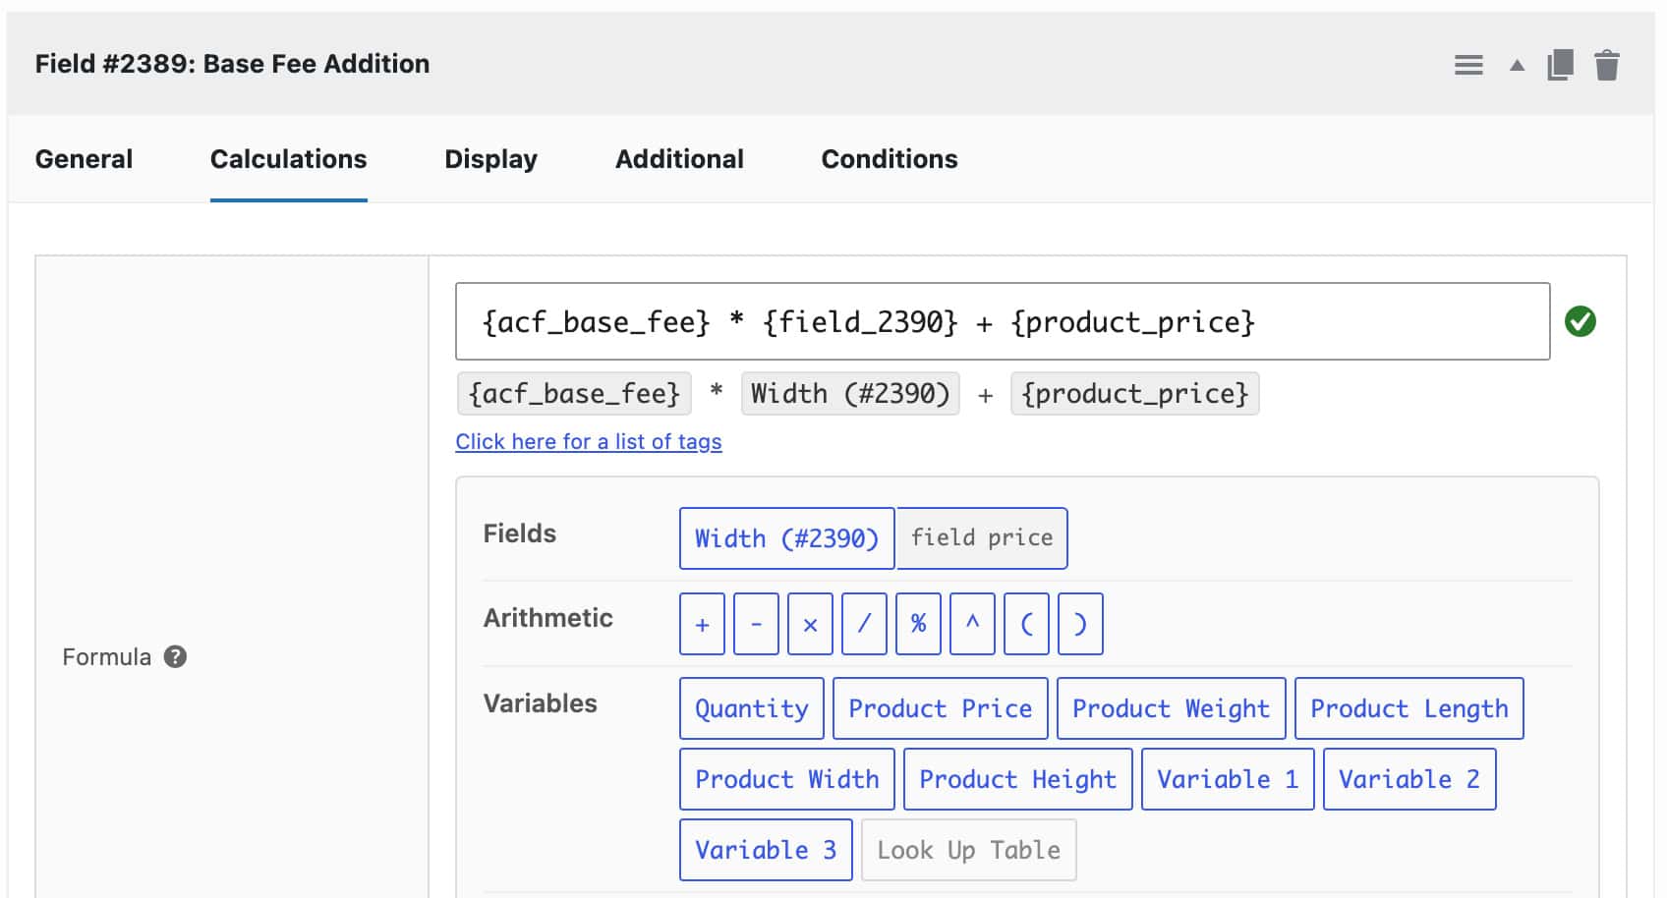Insert percent modulo operator
Image resolution: width=1667 pixels, height=898 pixels.
(x=918, y=624)
